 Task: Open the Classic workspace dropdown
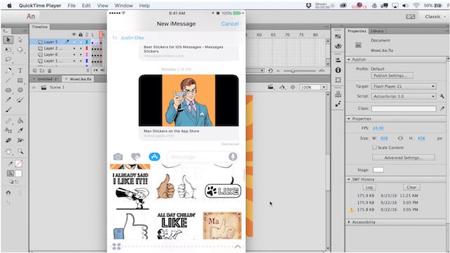coord(435,17)
